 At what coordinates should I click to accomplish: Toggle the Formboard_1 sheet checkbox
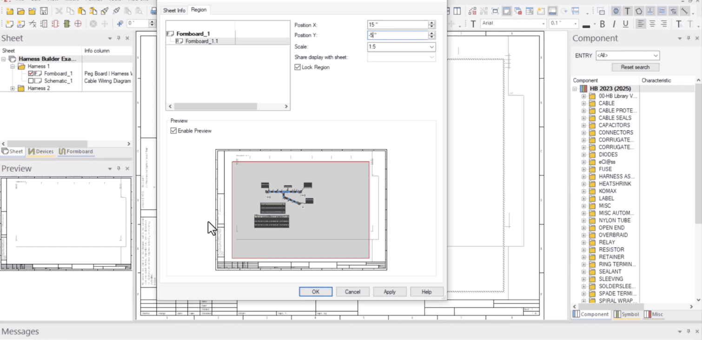tap(31, 73)
